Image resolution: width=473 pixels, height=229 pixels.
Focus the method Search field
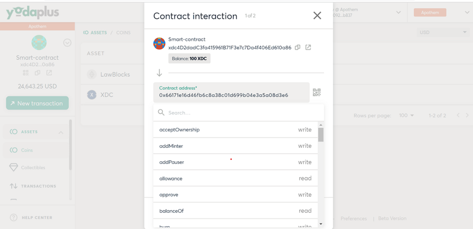[x=239, y=112]
